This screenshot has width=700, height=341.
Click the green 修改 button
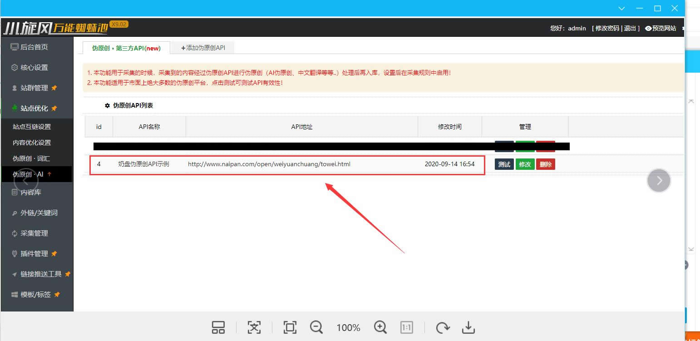(525, 164)
